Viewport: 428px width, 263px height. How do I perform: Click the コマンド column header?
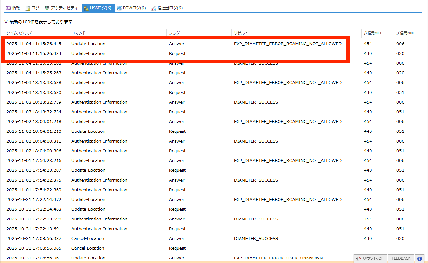point(79,33)
